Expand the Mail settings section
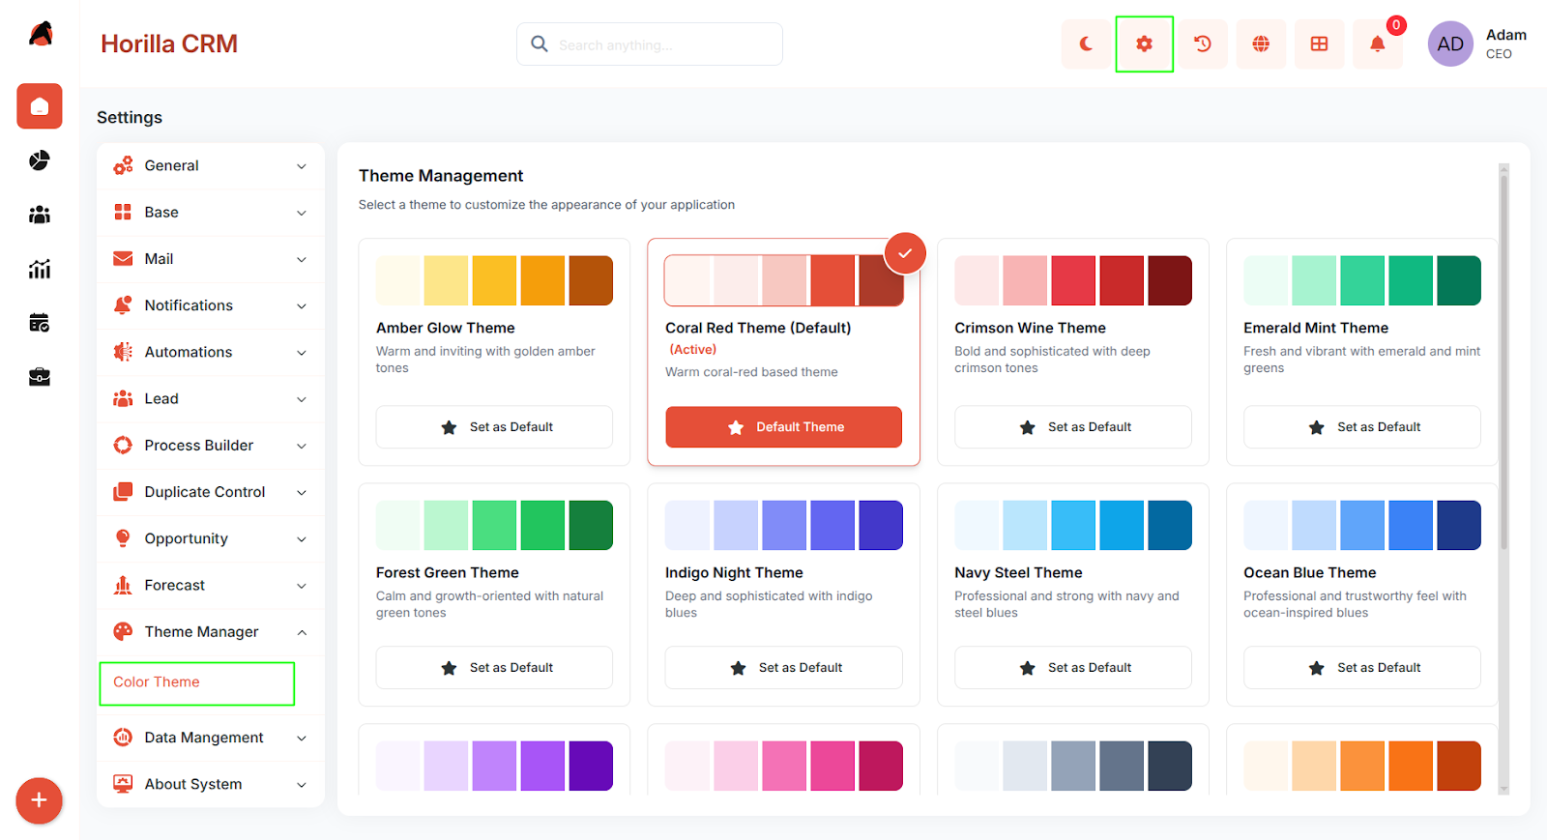Screen dimensions: 1547x840 (x=211, y=259)
